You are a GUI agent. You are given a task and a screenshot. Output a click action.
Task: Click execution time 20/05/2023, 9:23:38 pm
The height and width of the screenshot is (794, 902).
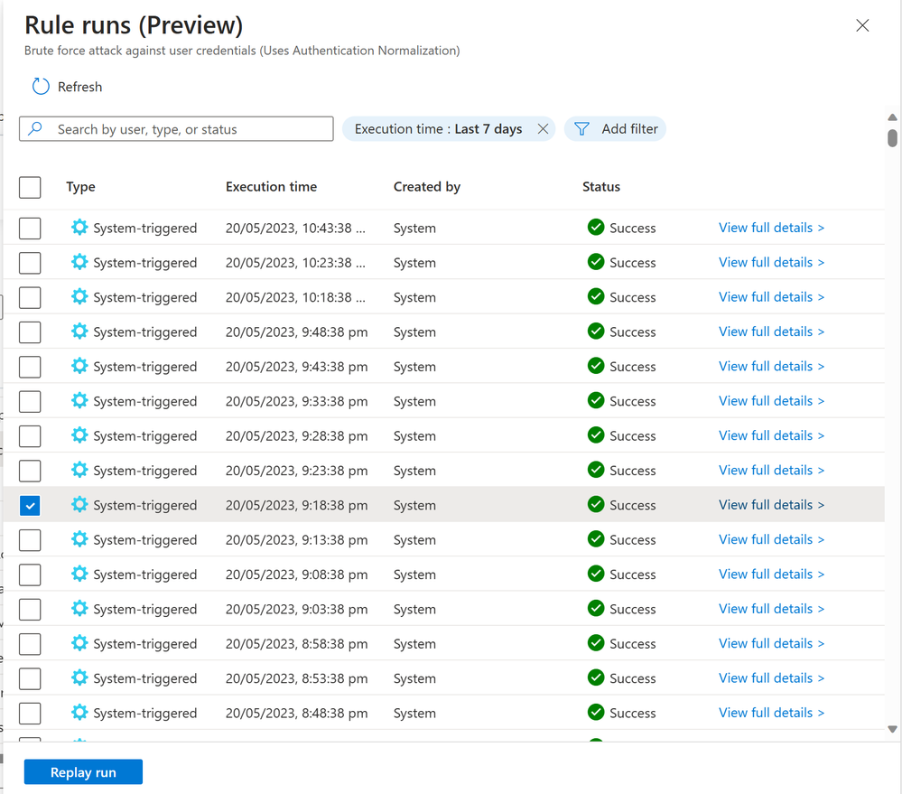point(296,471)
